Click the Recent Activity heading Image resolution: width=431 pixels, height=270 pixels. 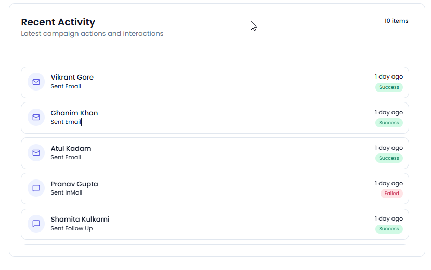click(x=58, y=22)
